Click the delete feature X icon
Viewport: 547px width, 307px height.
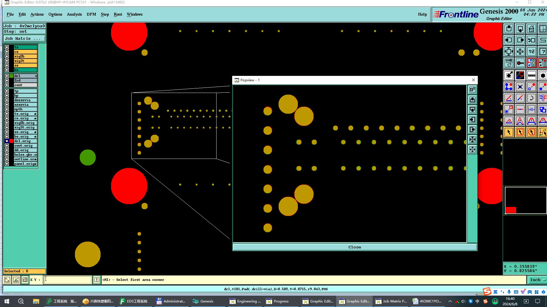520,87
